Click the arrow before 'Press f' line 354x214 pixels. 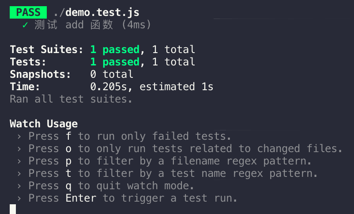[x=19, y=137]
